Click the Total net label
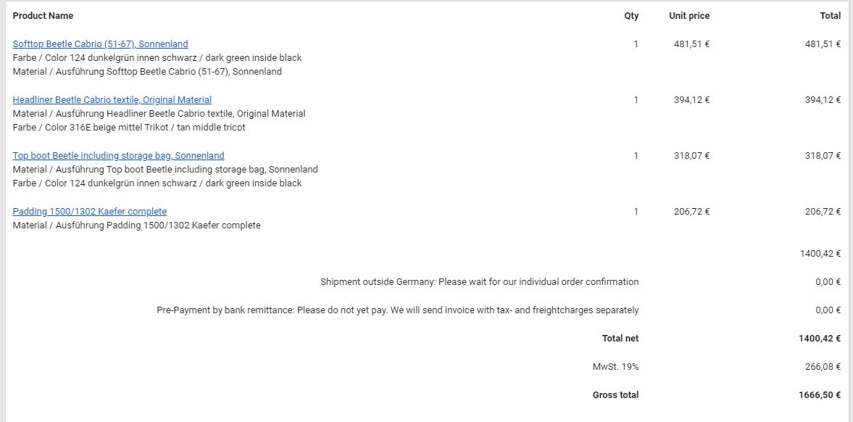Image resolution: width=853 pixels, height=422 pixels. coord(620,339)
